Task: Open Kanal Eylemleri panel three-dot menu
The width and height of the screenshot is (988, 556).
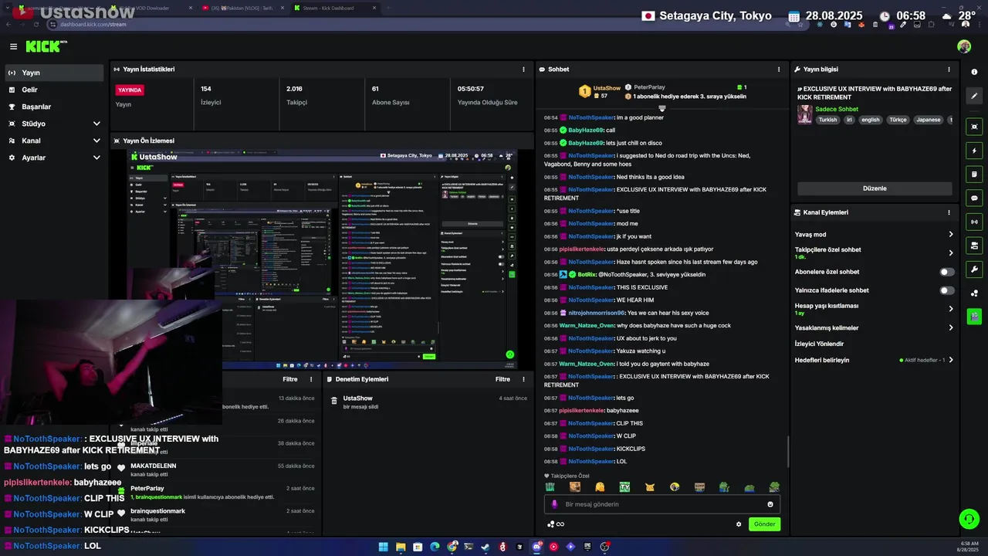Action: 949,212
